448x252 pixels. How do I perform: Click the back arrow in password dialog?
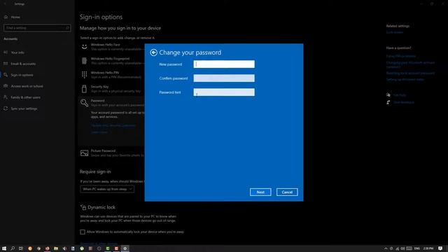[153, 52]
